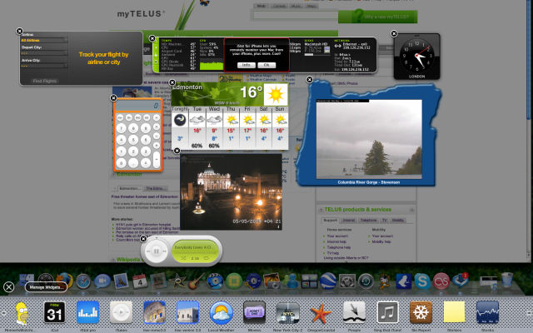Close the flight tracker widget
The image size is (533, 333).
[x=20, y=32]
